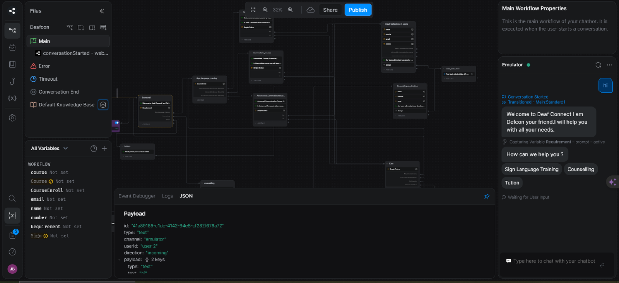Screen dimensions: 619x283
Task: Zoom out the canvas
Action: point(265,10)
